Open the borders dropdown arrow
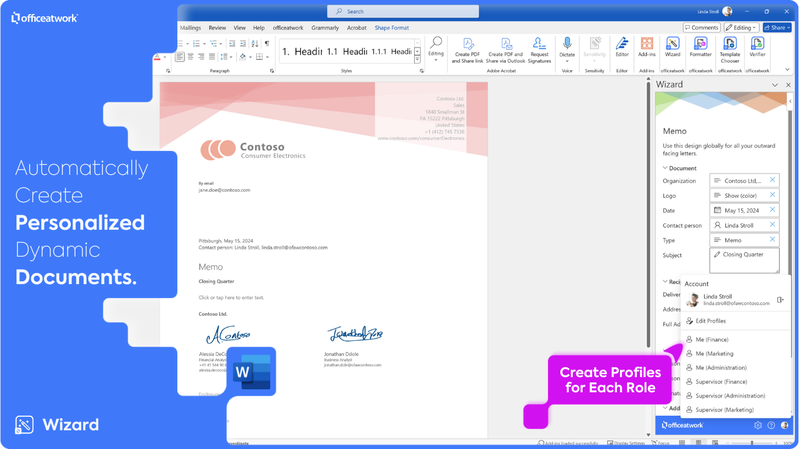 point(267,57)
